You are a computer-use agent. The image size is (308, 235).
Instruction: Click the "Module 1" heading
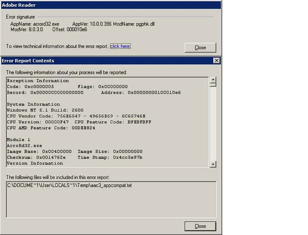(x=18, y=140)
